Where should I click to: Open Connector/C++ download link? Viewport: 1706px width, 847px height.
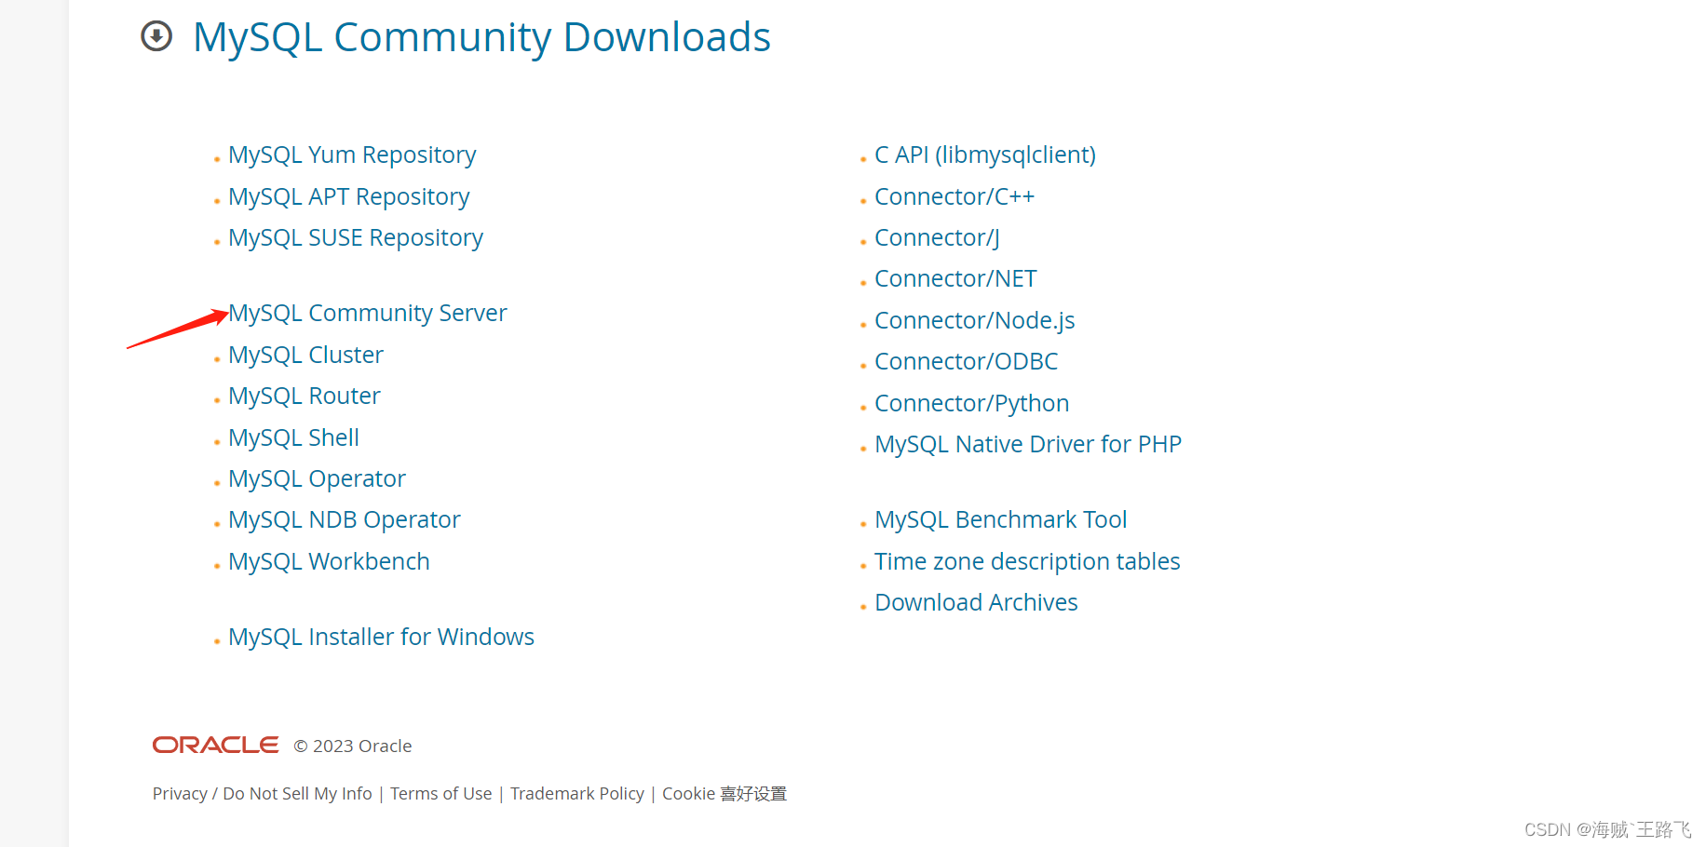(955, 196)
